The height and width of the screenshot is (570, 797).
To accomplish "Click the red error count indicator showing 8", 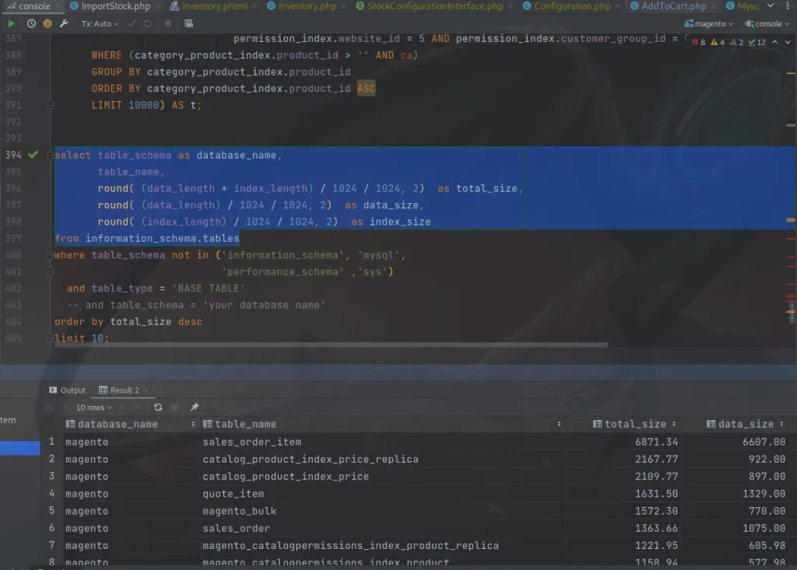I will (695, 41).
